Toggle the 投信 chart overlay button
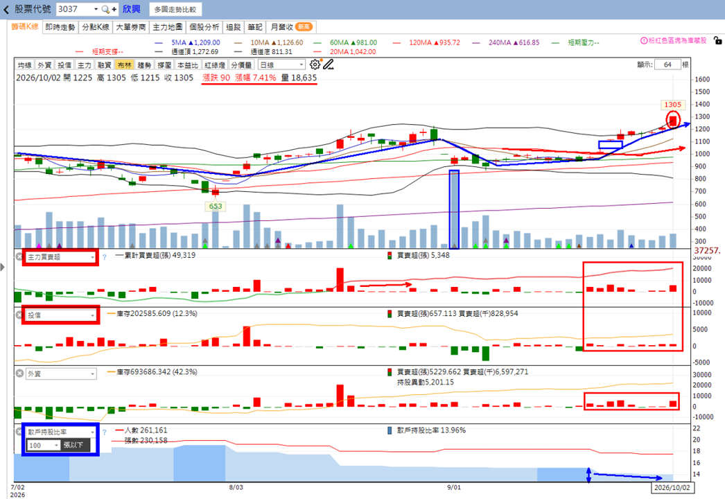 [x=64, y=65]
